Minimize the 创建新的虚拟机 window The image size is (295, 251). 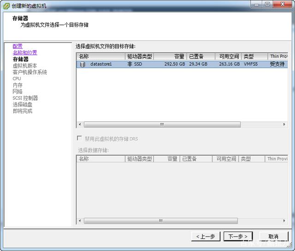click(x=256, y=4)
